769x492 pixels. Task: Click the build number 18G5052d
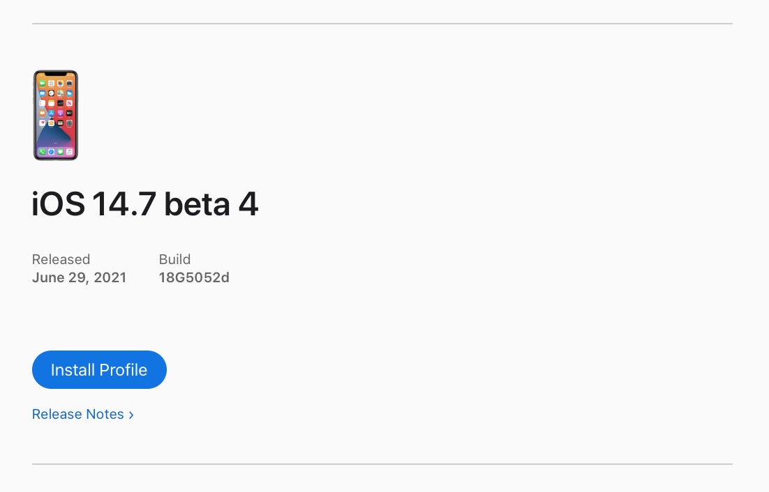click(194, 277)
